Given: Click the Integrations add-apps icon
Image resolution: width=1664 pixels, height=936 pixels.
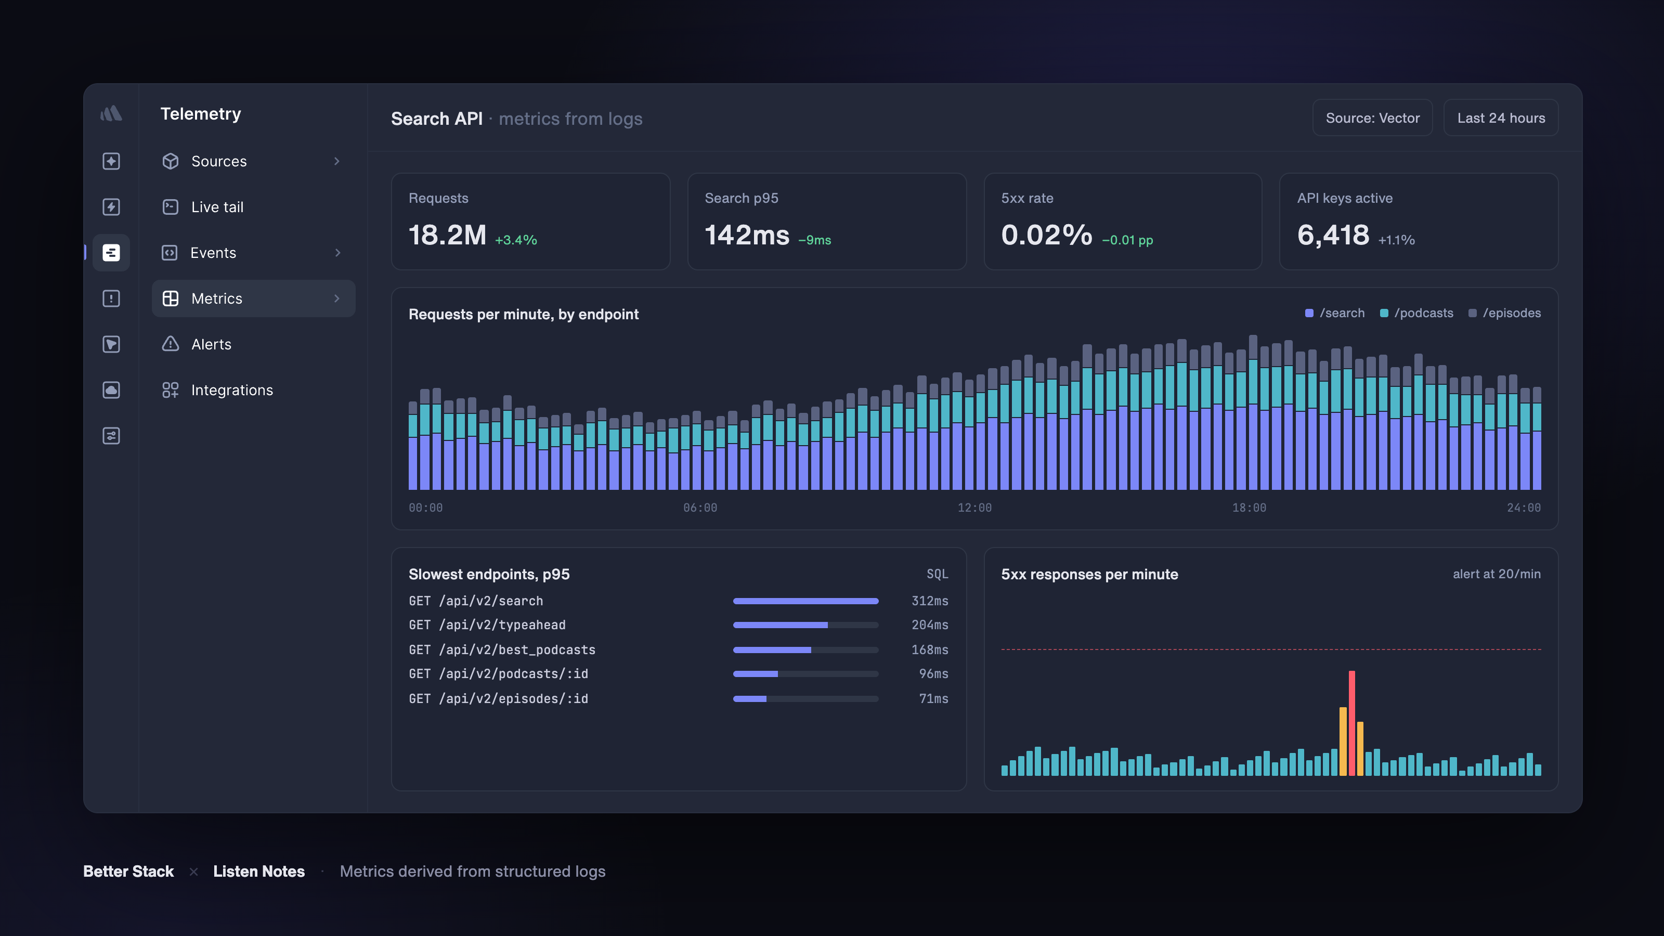Looking at the screenshot, I should tap(171, 390).
